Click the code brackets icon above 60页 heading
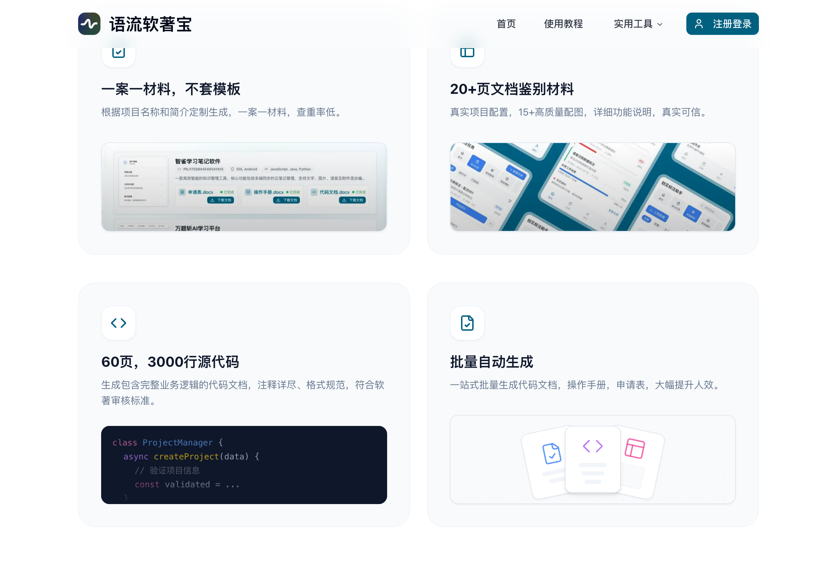This screenshot has width=837, height=570. (119, 323)
